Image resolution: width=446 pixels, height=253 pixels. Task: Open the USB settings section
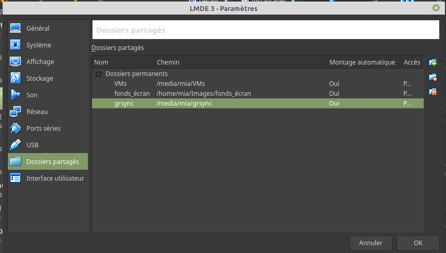click(48, 145)
